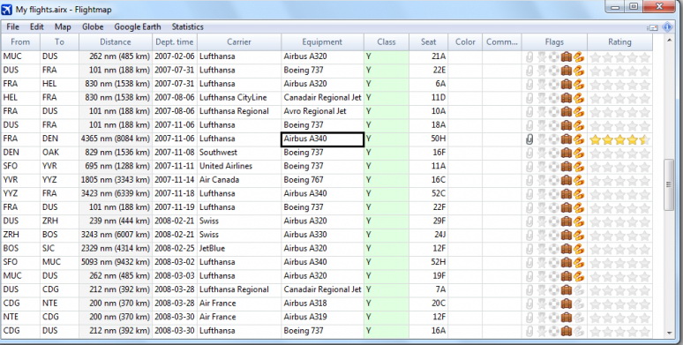
Task: Click the lifebuoy flag in the YVR-YYZ row
Action: [x=553, y=181]
